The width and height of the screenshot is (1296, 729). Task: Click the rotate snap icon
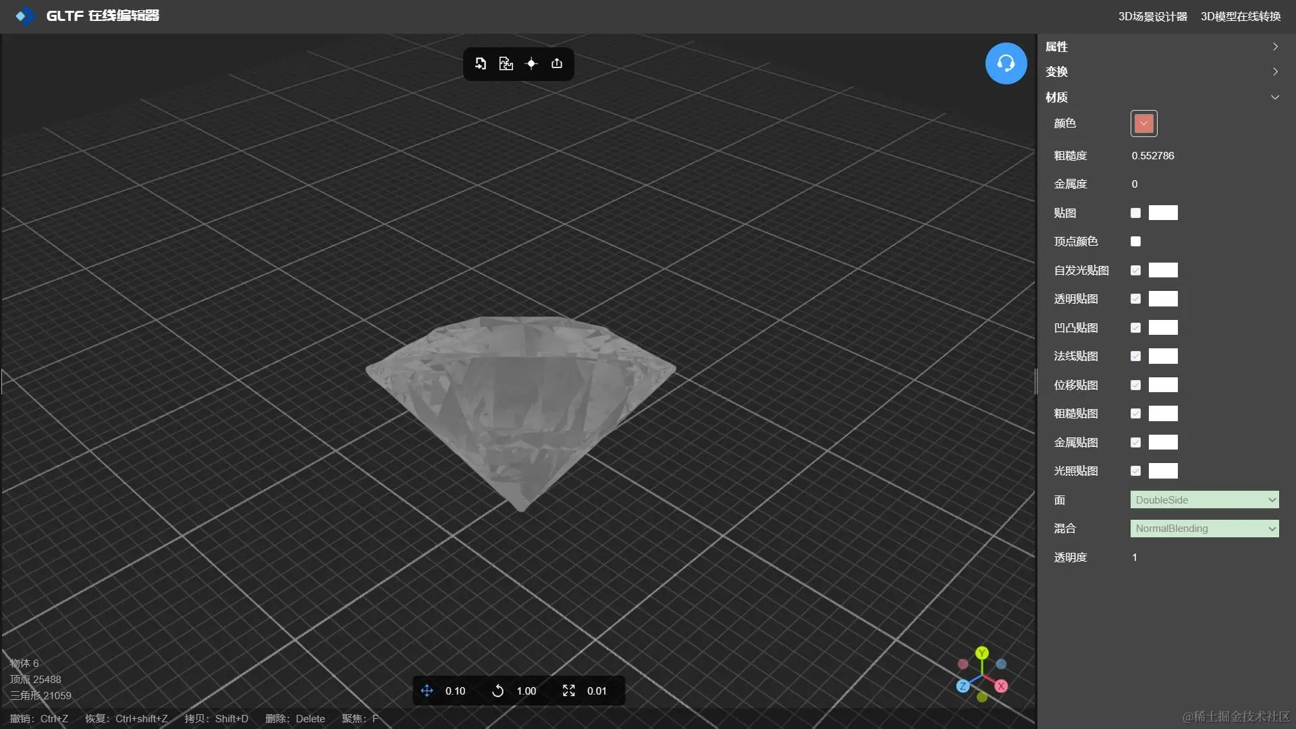point(497,691)
